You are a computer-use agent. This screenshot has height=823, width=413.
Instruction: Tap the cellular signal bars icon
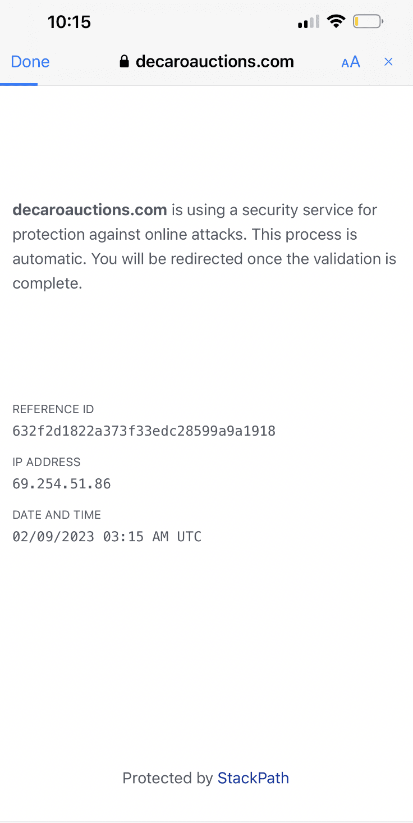[309, 22]
